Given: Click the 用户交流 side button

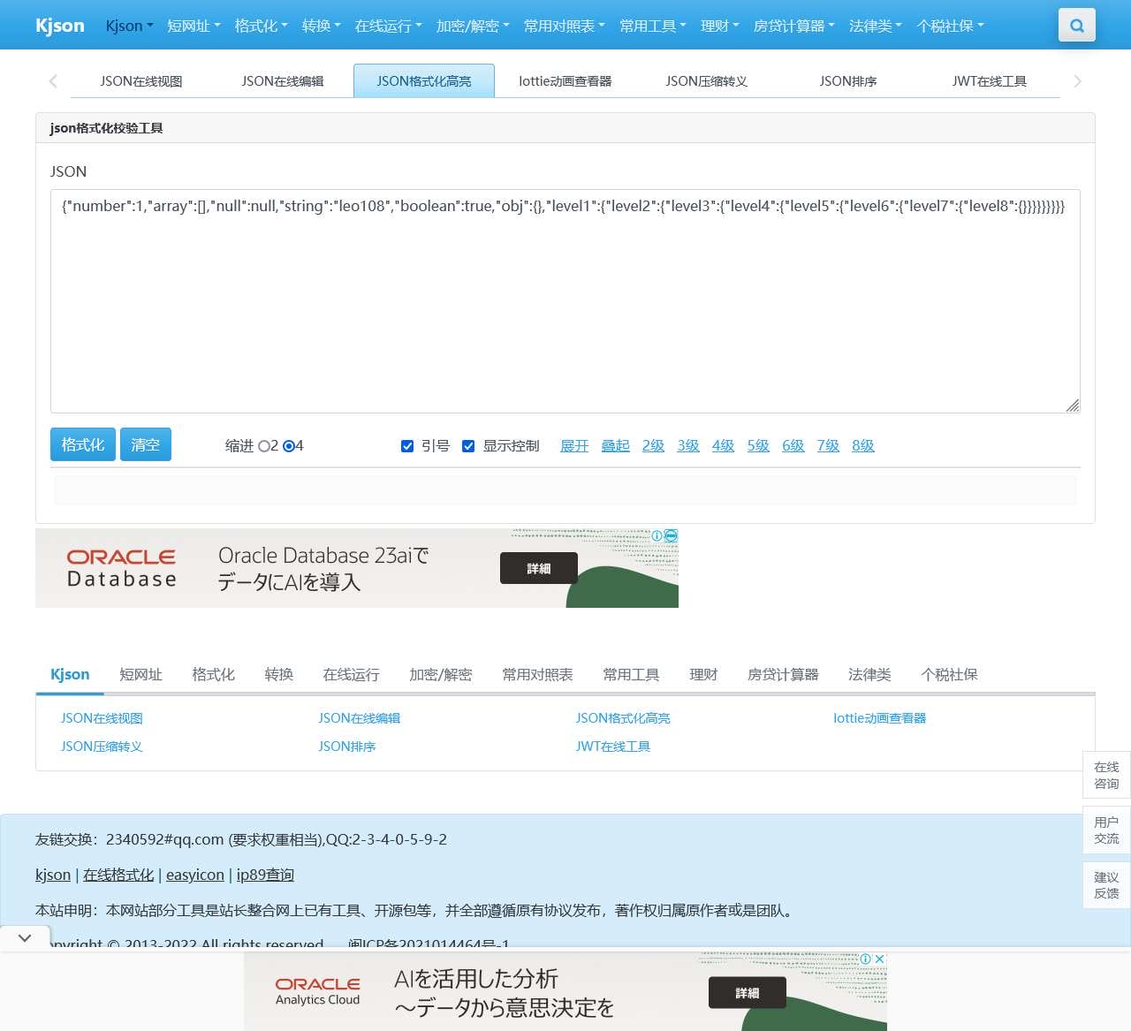Looking at the screenshot, I should coord(1106,830).
